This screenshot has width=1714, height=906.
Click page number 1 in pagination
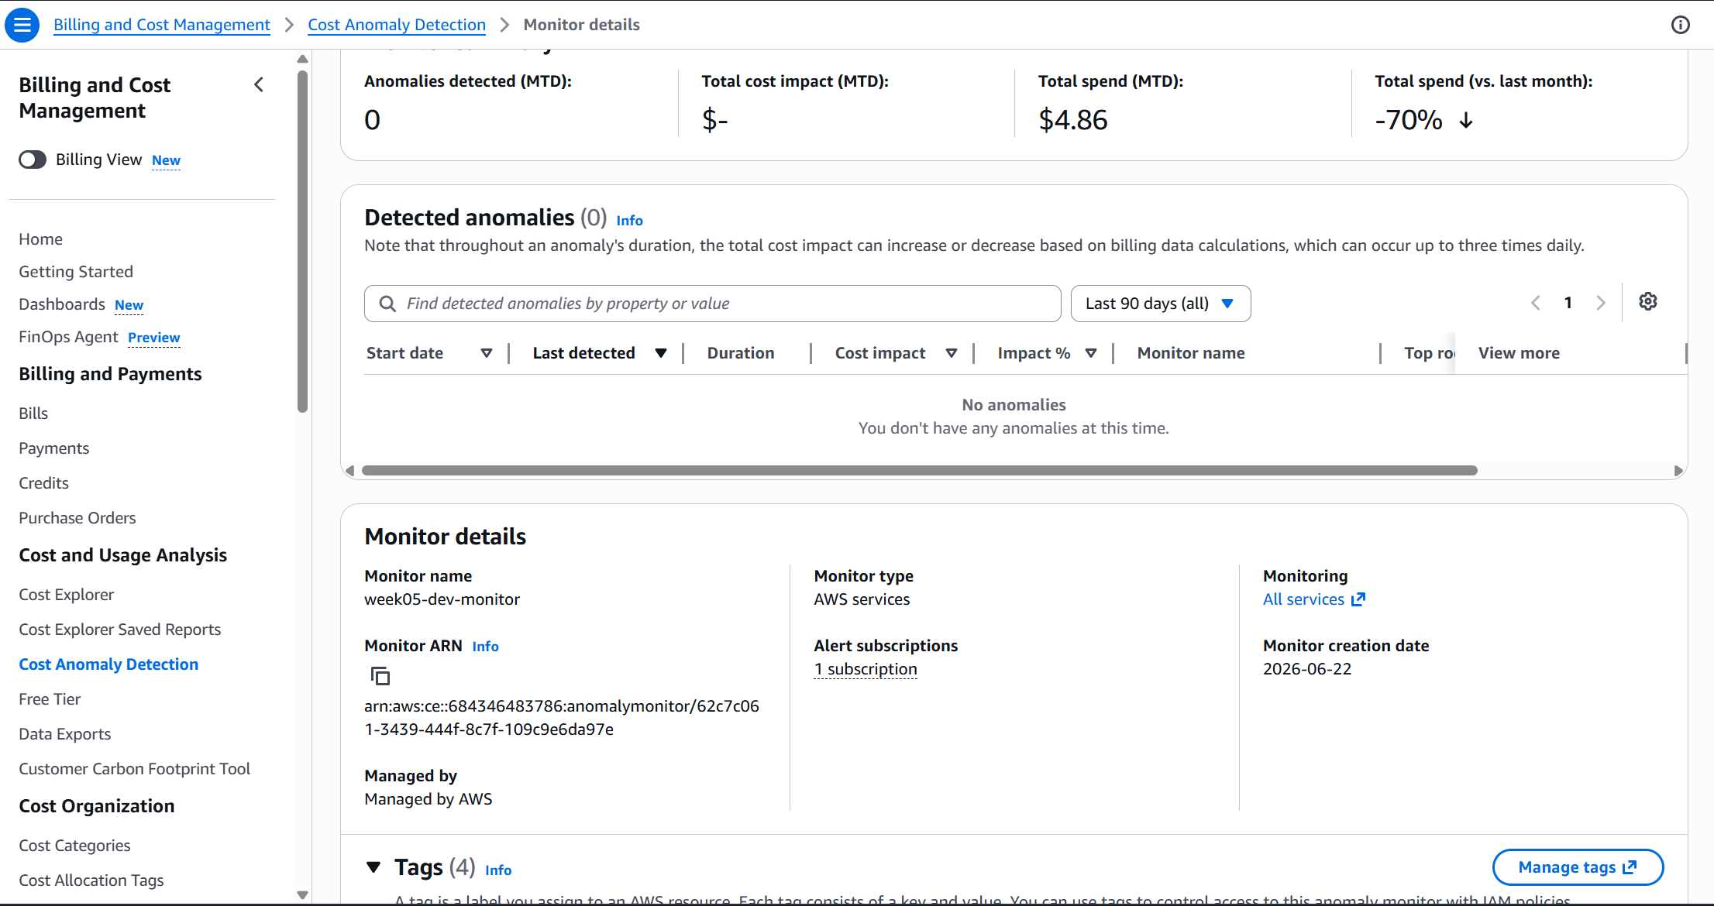1568,303
